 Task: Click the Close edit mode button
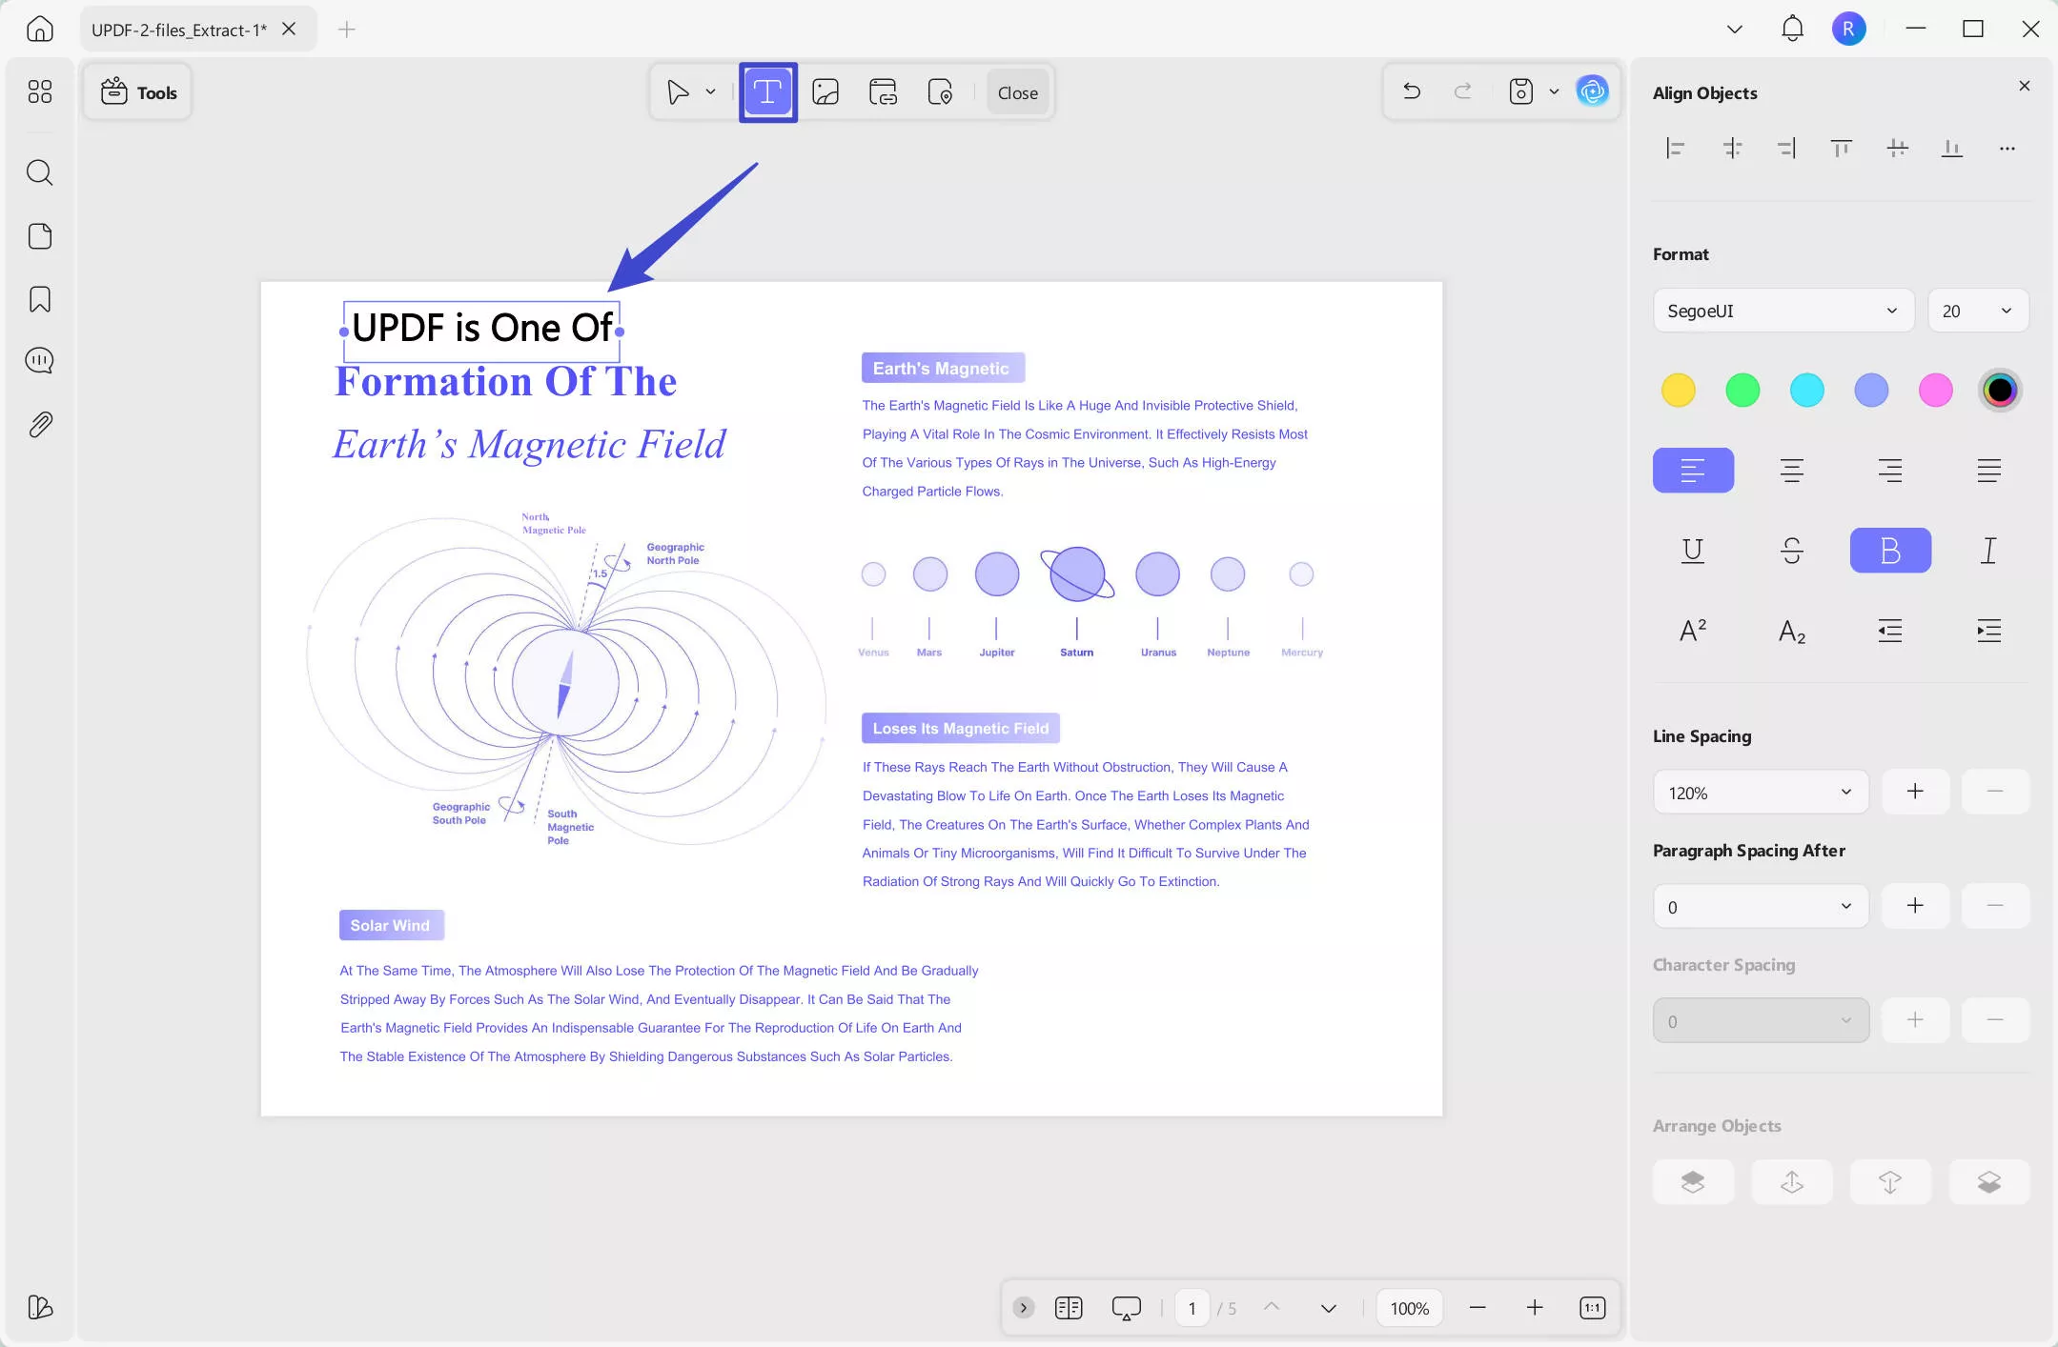[1017, 92]
